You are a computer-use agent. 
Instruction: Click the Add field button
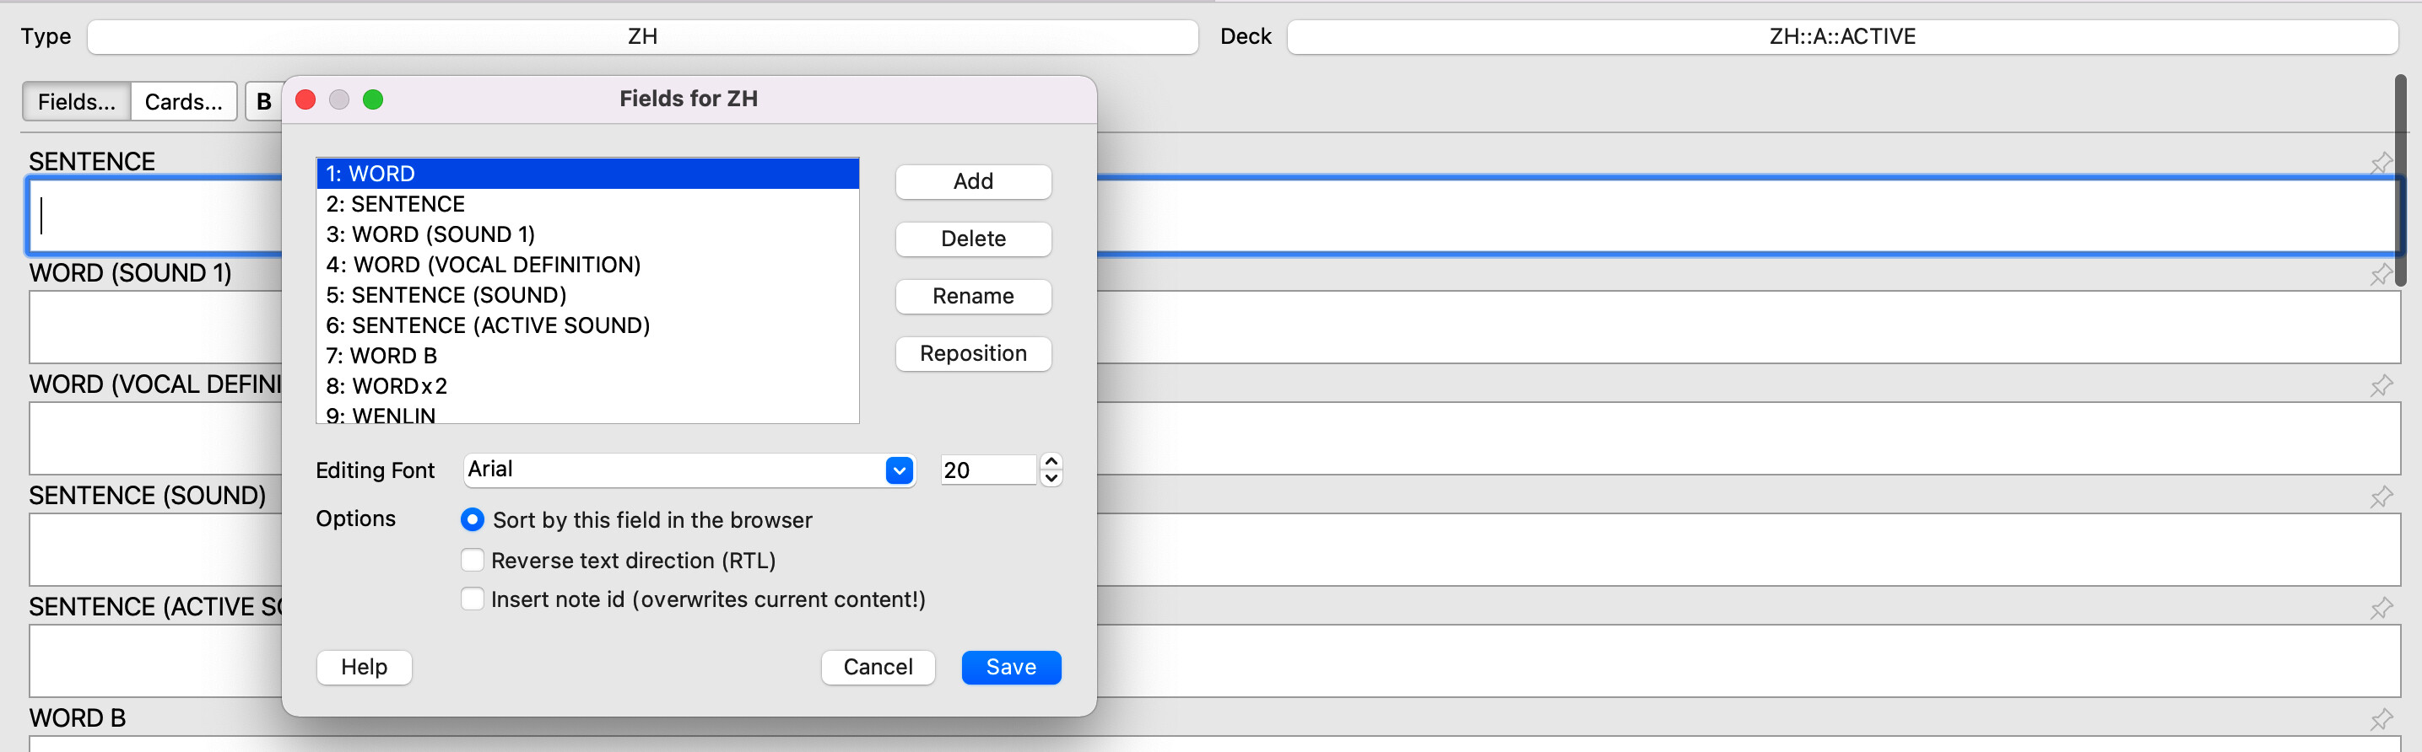point(973,181)
